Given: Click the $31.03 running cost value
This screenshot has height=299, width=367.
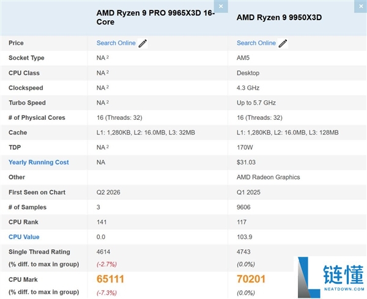Looking at the screenshot, I should click(247, 163).
